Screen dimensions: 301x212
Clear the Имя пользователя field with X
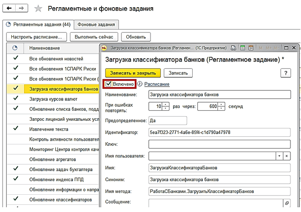(287, 156)
